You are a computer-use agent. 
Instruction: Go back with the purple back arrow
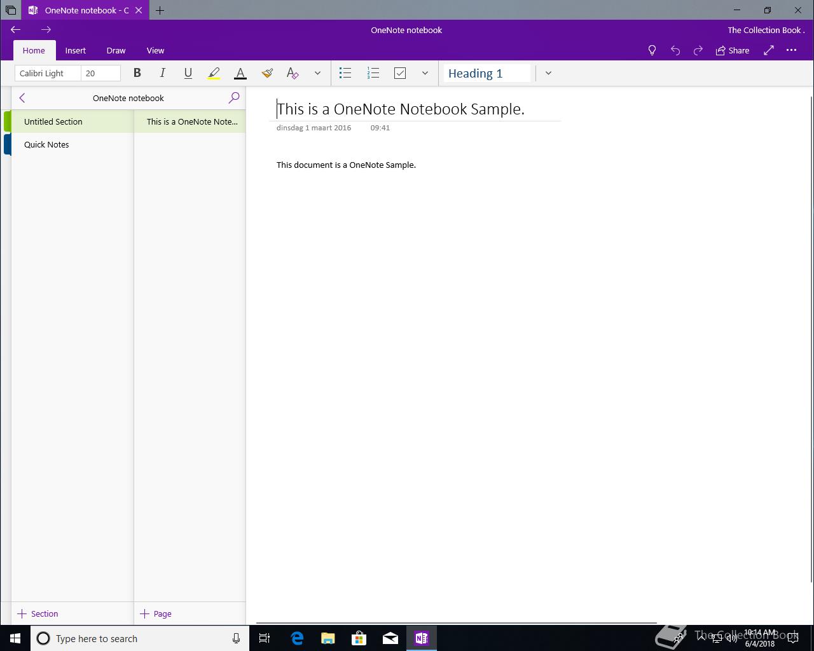coord(16,29)
